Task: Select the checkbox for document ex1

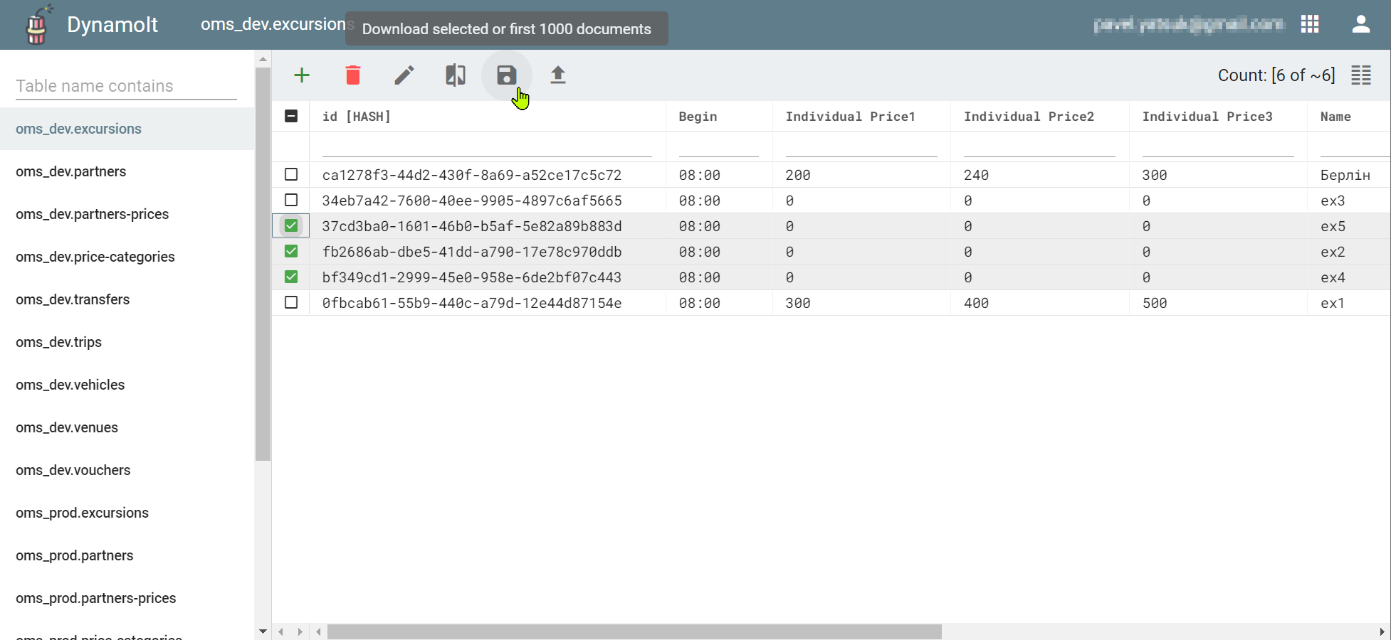Action: [290, 302]
